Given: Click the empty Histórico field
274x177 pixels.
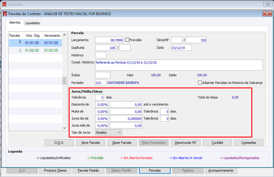Looking at the screenshot, I should point(101,55).
